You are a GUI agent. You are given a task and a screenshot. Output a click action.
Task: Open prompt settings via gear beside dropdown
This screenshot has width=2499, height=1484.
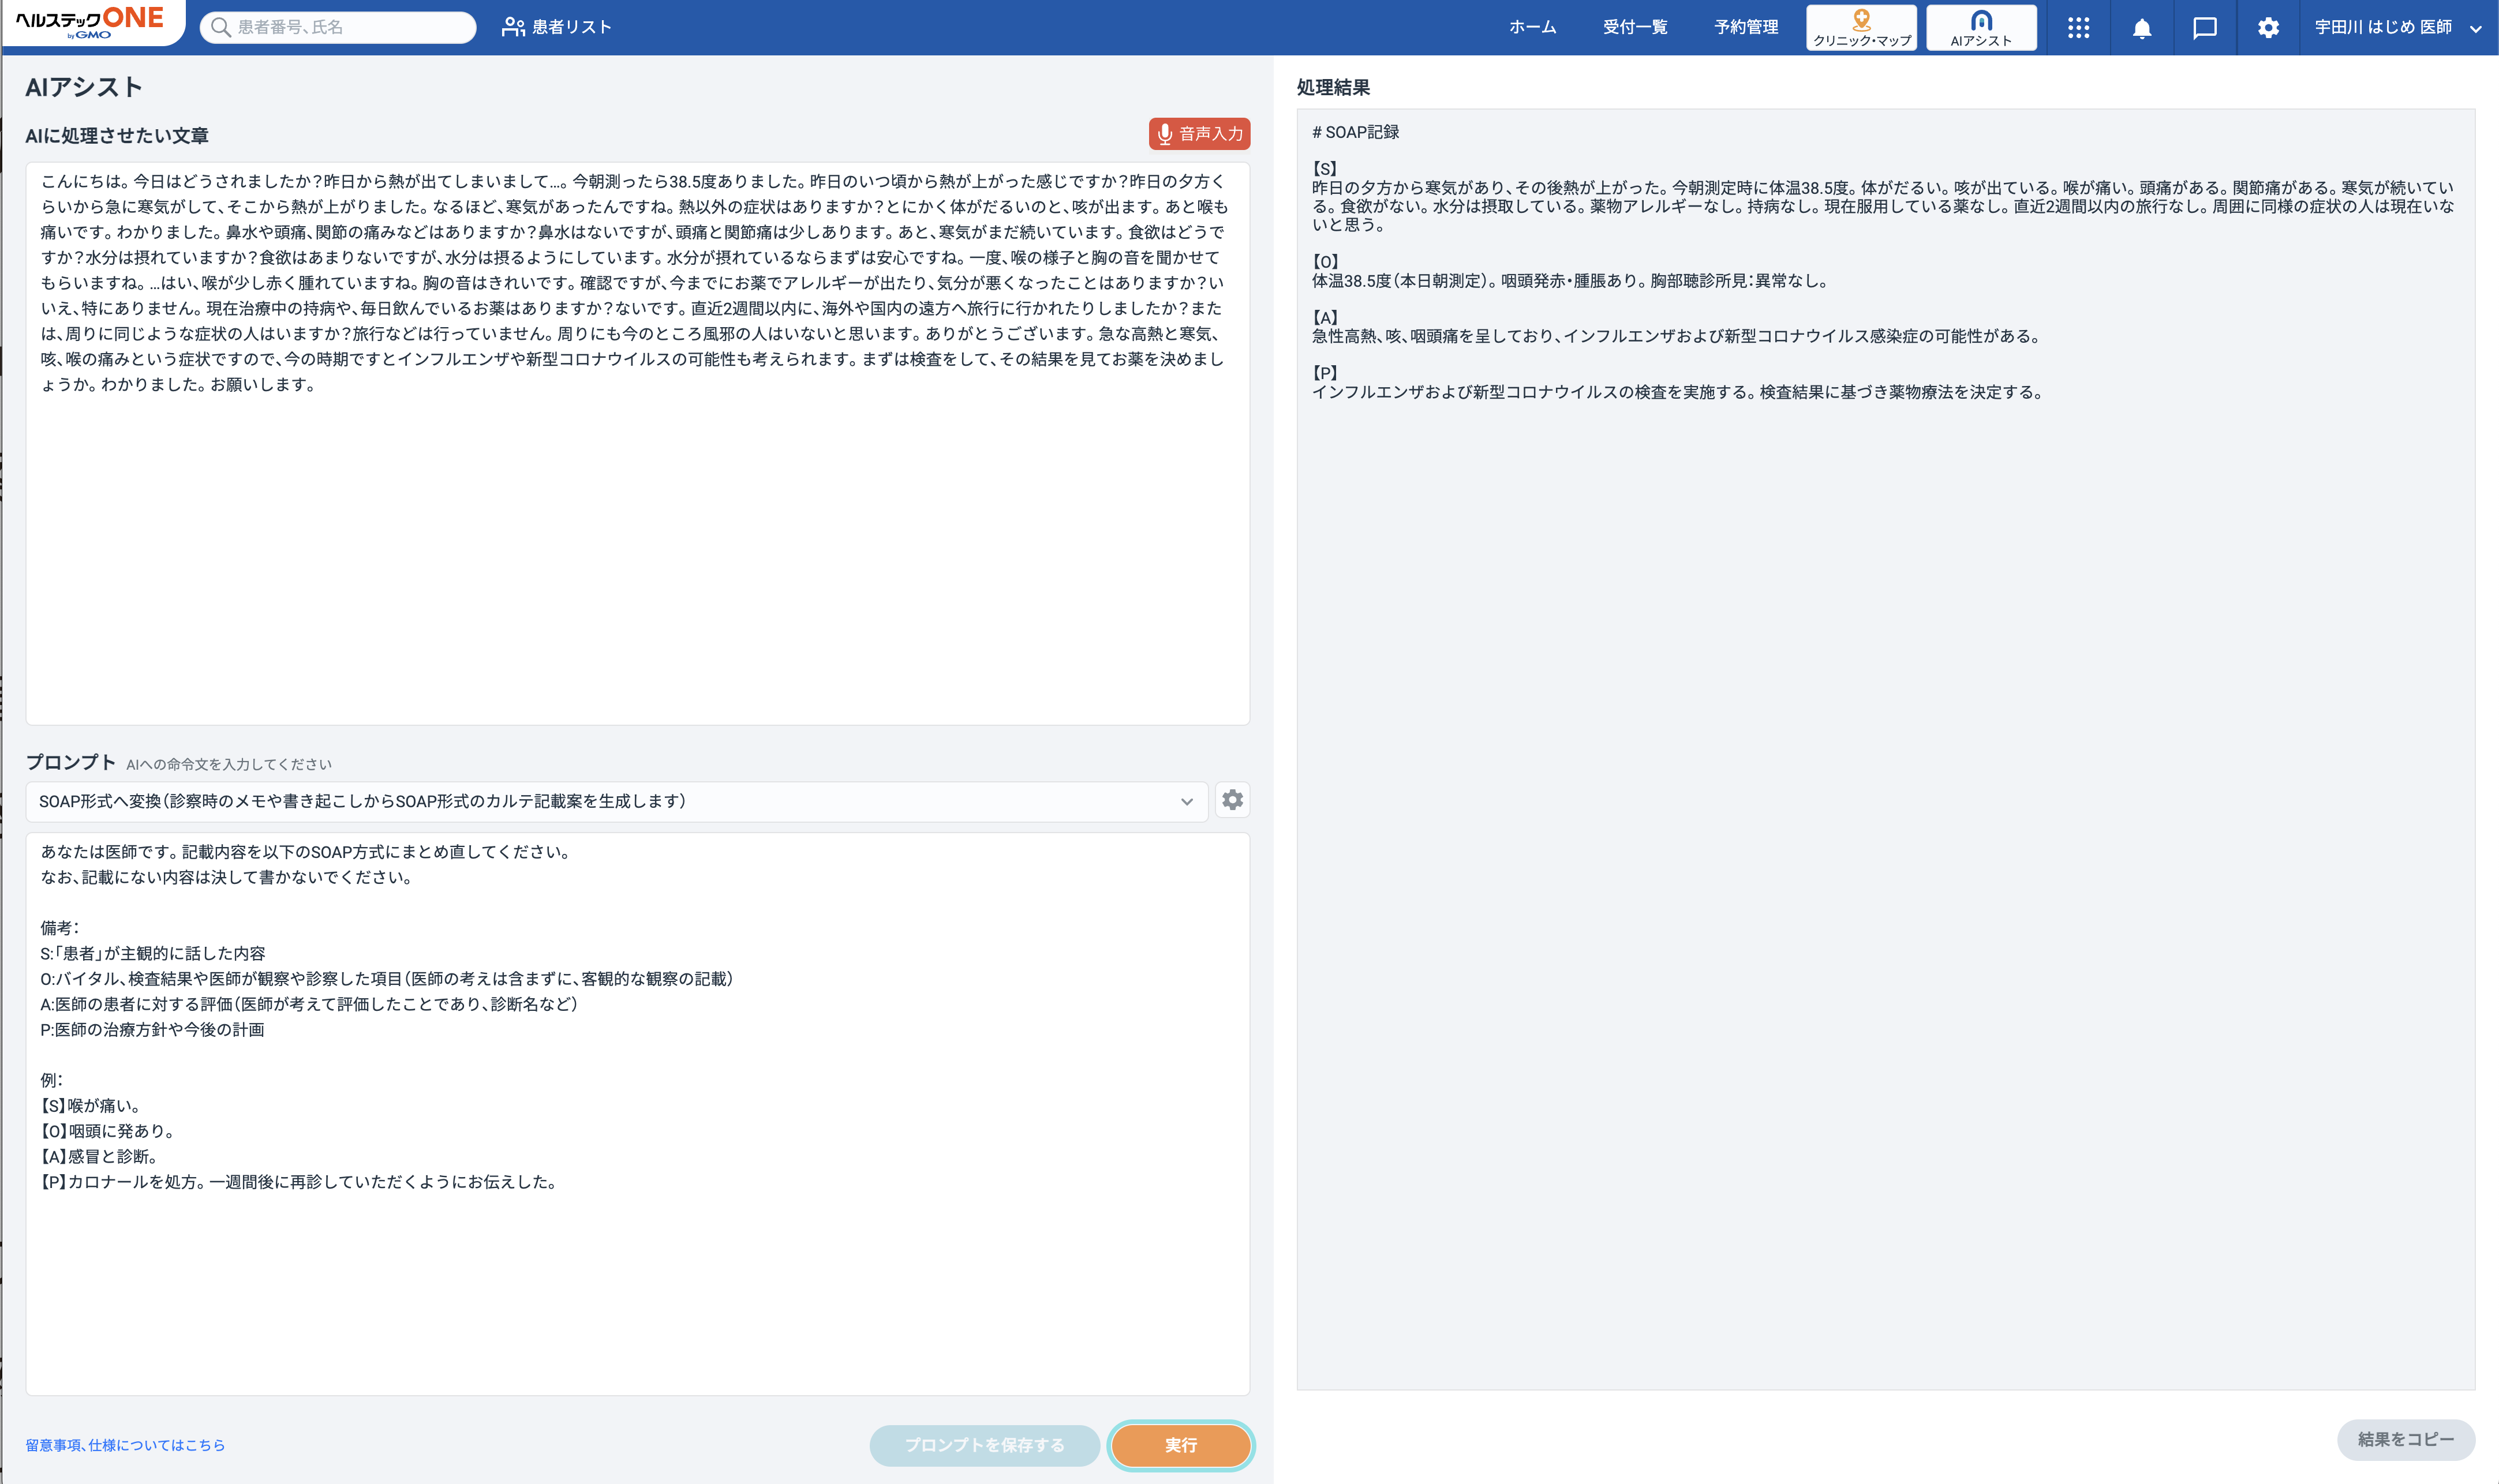(1233, 800)
